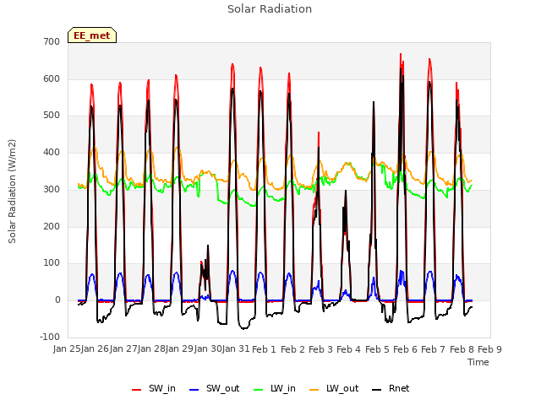Click the Feb 6 x-axis tick label
The width and height of the screenshot is (541, 405).
coord(405,349)
